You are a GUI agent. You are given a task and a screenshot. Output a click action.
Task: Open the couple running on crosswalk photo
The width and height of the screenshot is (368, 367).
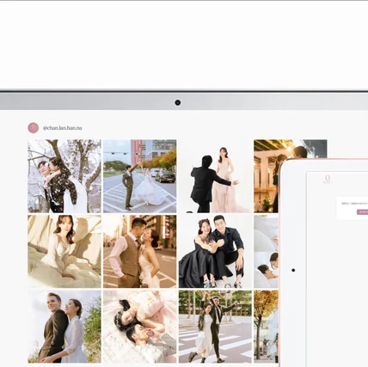(215, 327)
